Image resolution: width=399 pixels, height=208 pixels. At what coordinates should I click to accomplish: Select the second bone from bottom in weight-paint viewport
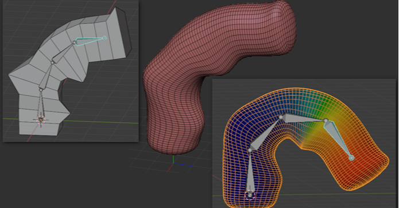(265, 134)
